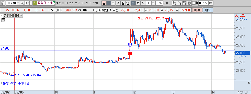This screenshot has height=94, width=251.
Task: Switch to the 주 weekly chart tab
Action: (x=118, y=3)
